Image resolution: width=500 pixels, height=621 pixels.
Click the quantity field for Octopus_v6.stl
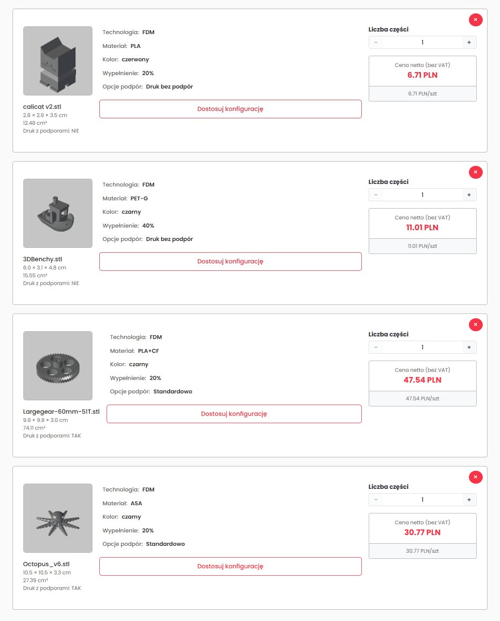click(x=422, y=500)
